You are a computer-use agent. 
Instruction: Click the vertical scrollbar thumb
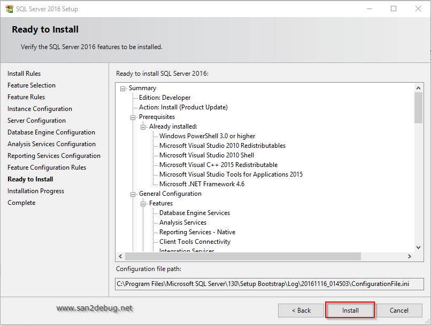coord(418,108)
